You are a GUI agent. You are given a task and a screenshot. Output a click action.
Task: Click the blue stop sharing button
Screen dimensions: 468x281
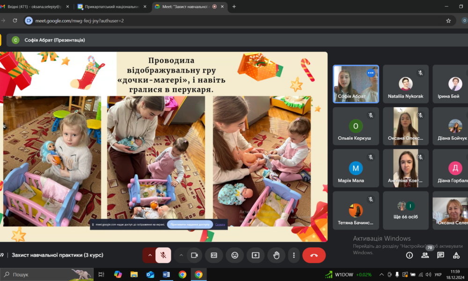(x=190, y=224)
